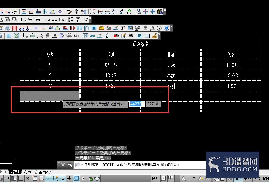Viewport: 269px width, 183px height.
Task: Click the 模型 button in status bar
Action: pyautogui.click(x=155, y=179)
